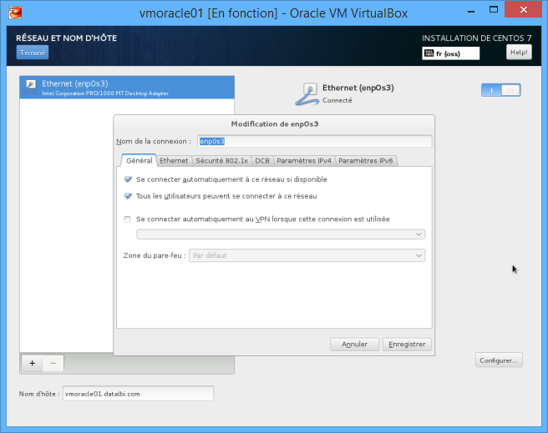Click the Modification de enp0s3 dialog title
The height and width of the screenshot is (433, 548).
tap(274, 123)
